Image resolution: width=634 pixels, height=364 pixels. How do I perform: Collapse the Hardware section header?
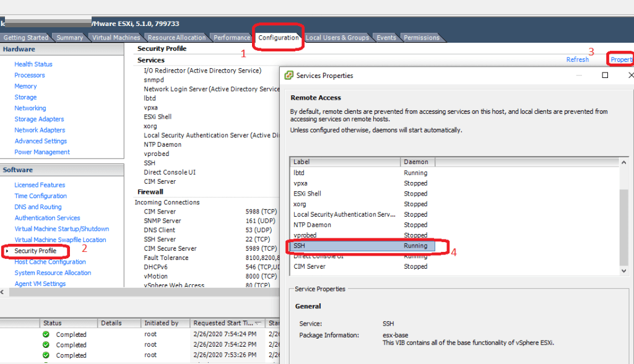point(19,48)
